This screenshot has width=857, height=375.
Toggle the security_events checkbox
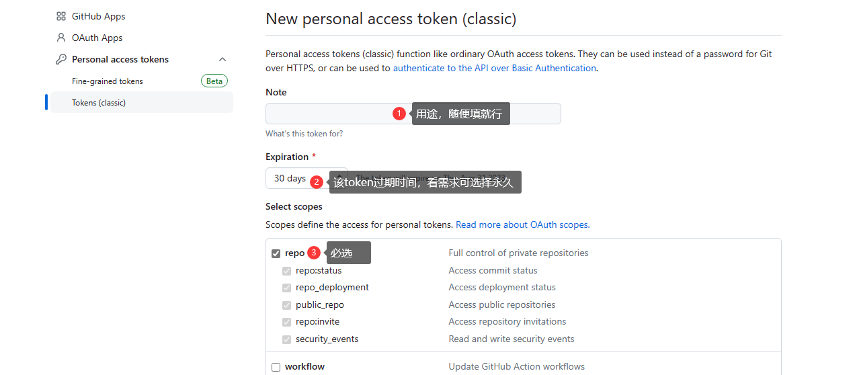(x=287, y=339)
